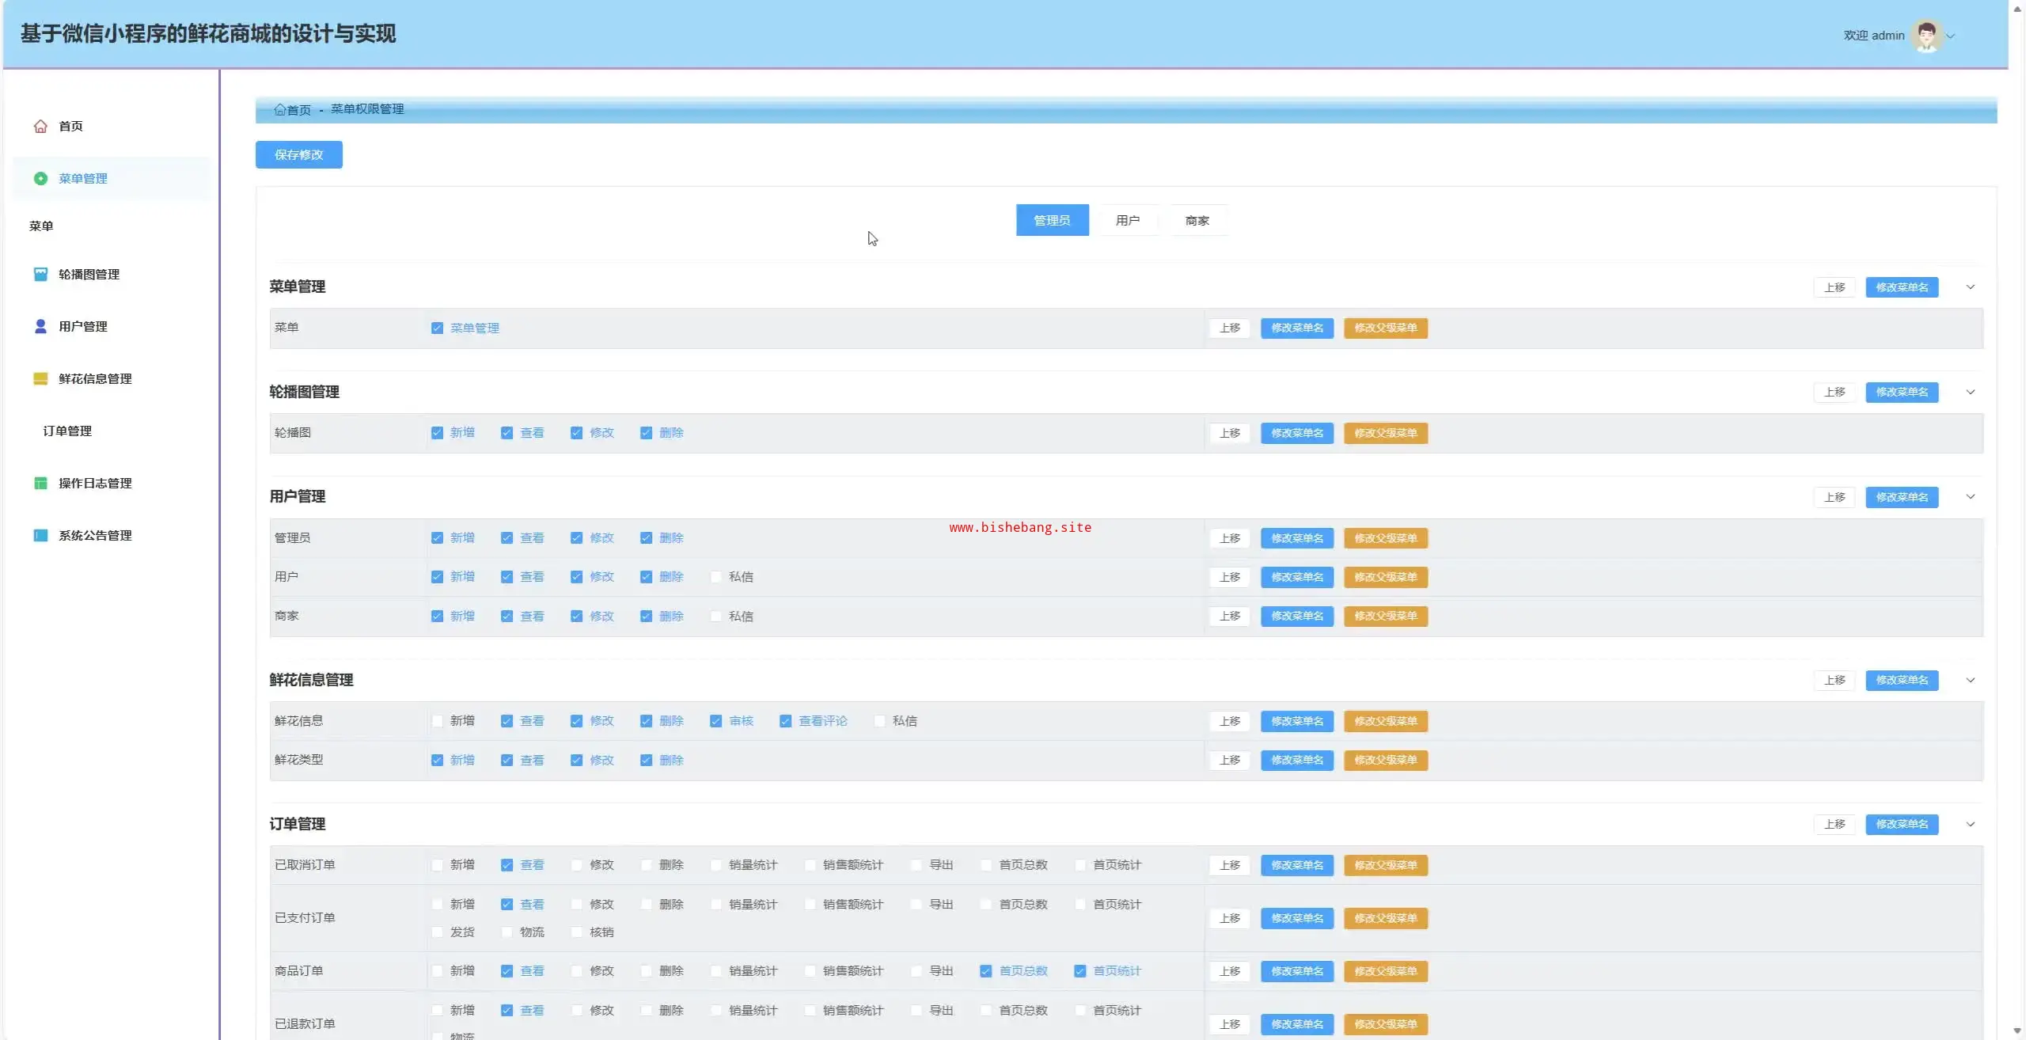Click the 保存修改 button
The height and width of the screenshot is (1040, 2026).
[298, 155]
